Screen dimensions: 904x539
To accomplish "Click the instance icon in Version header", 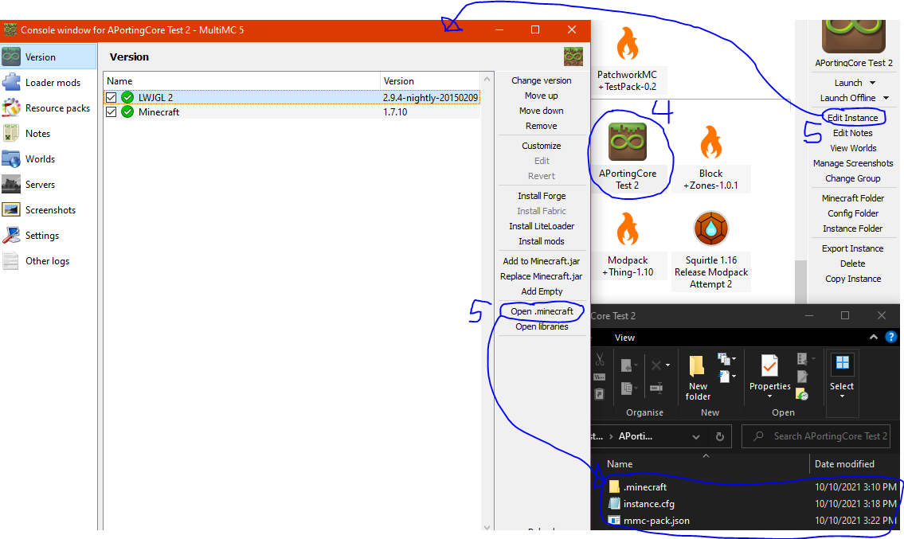I will pyautogui.click(x=573, y=57).
